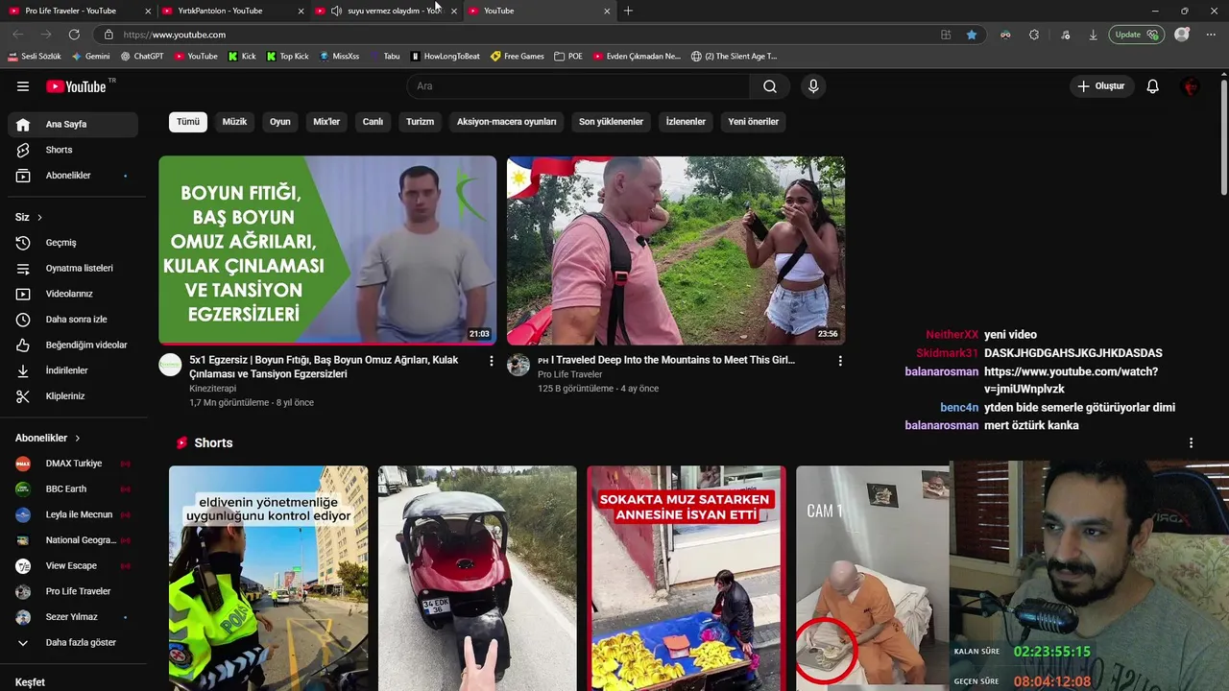The height and width of the screenshot is (691, 1229).
Task: Open split screen icon in address bar
Action: (946, 35)
